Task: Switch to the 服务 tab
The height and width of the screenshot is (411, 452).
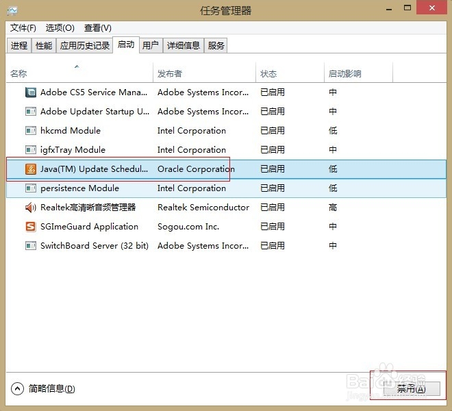Action: point(216,46)
